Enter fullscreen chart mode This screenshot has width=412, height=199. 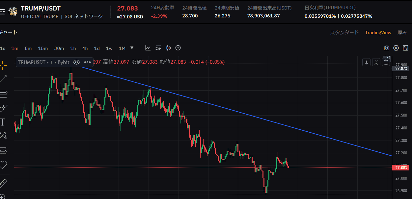(x=405, y=48)
